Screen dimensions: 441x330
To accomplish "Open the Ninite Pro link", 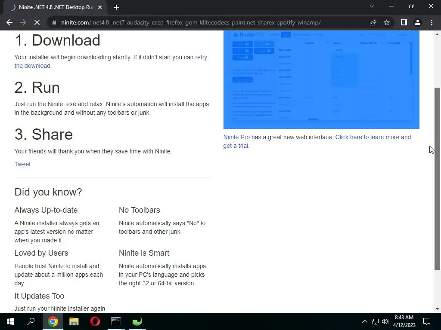I will [x=236, y=137].
